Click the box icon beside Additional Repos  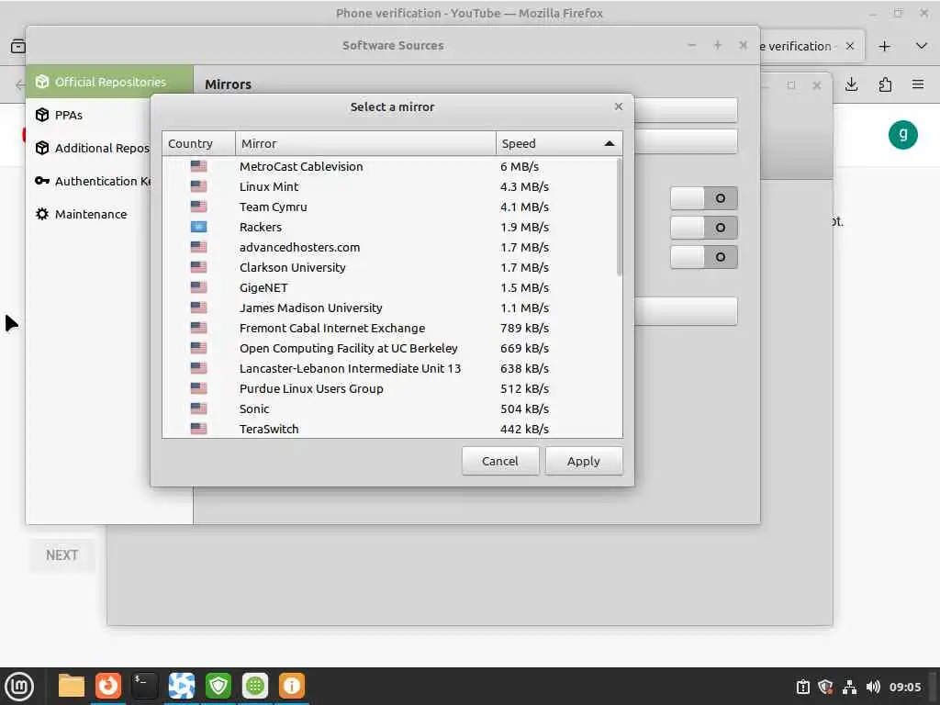42,148
